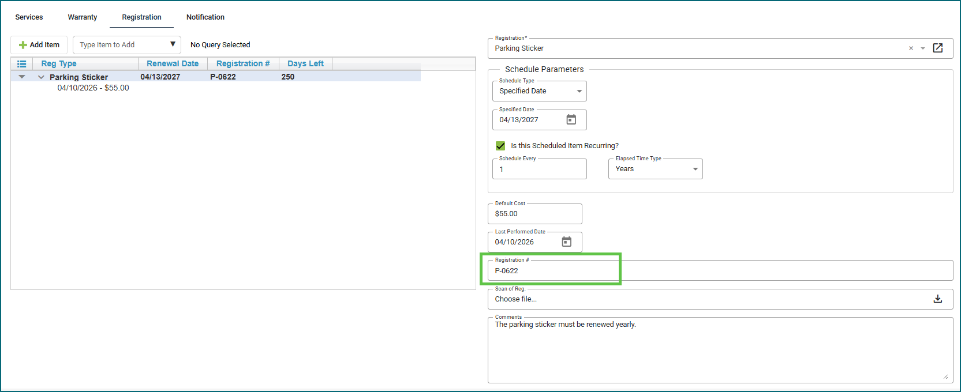Sort by Days Left column
The width and height of the screenshot is (961, 392).
(x=305, y=63)
